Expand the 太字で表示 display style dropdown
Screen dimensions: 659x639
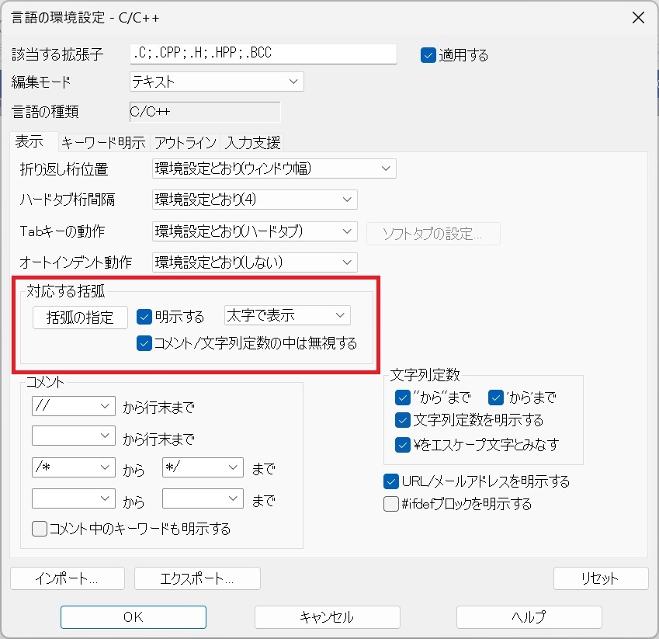[287, 315]
